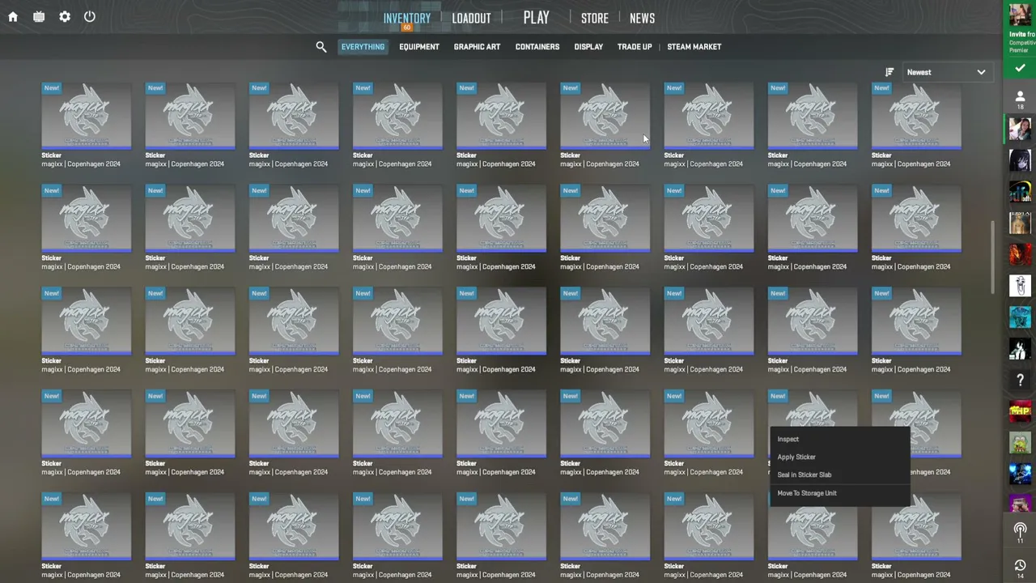Choose Seal in Sticker Slab
Image resolution: width=1036 pixels, height=583 pixels.
[840, 474]
